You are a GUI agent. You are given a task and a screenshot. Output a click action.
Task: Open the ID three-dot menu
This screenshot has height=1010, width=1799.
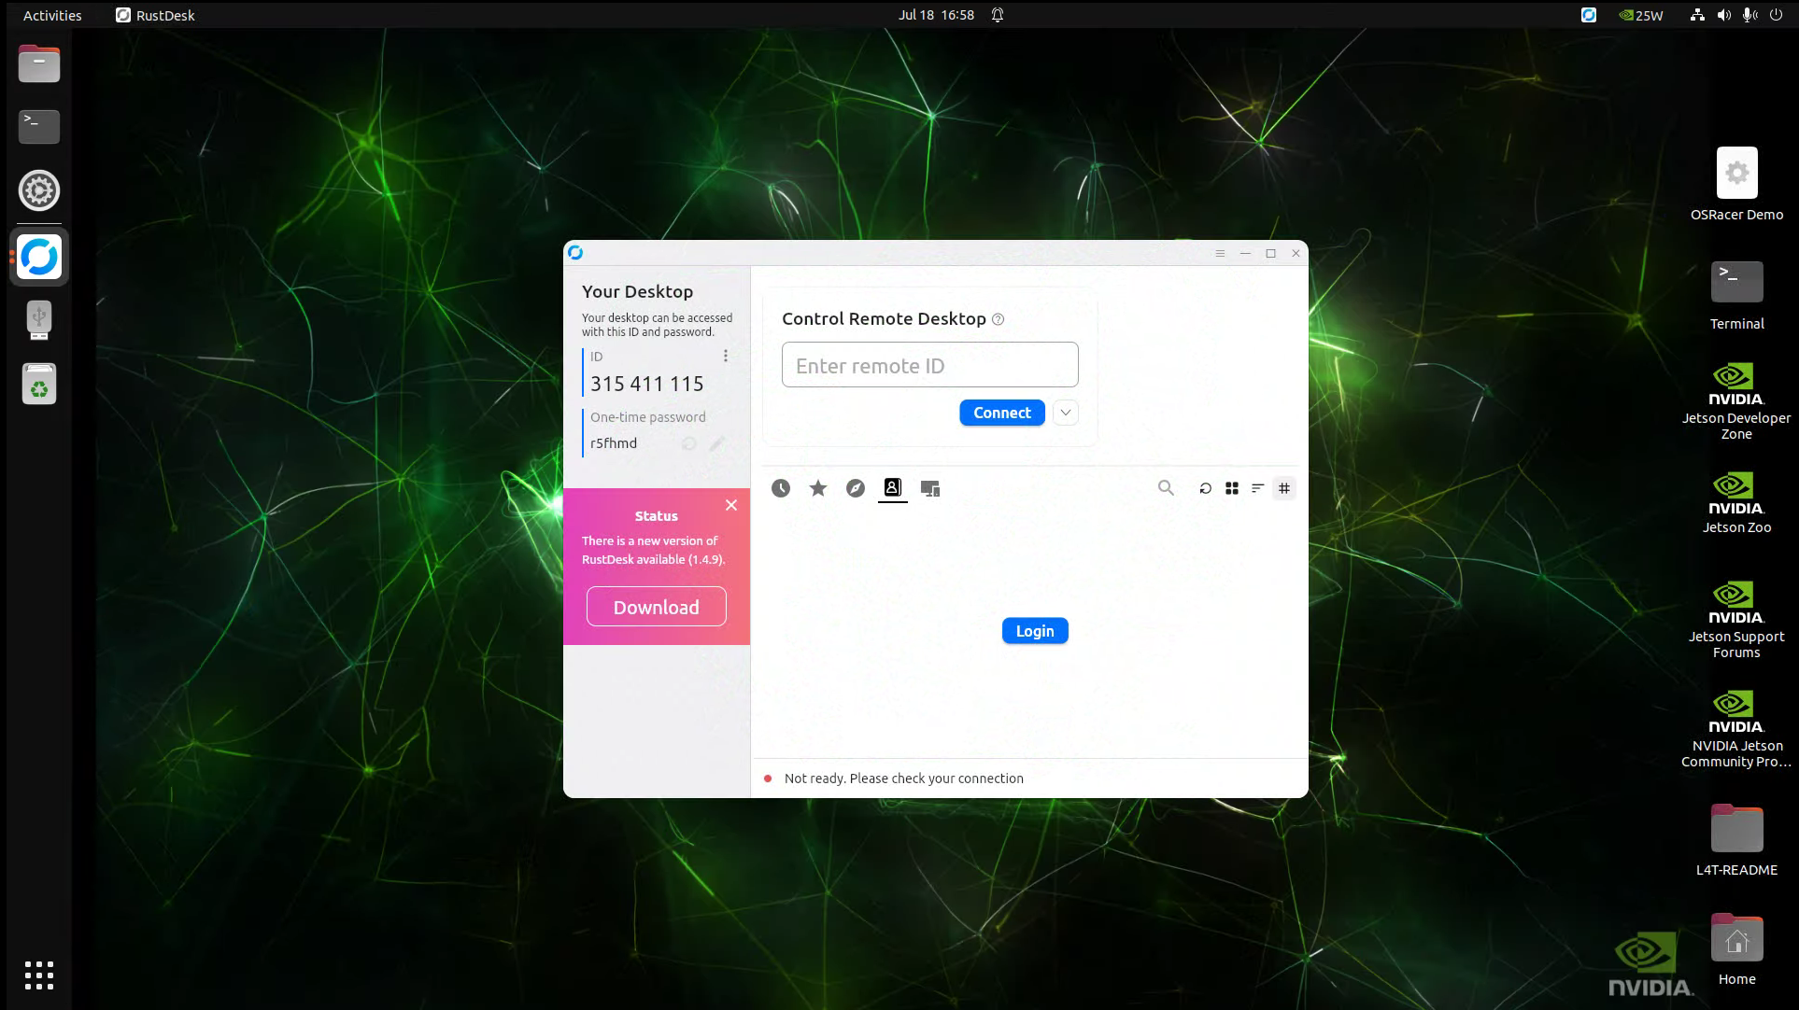click(726, 356)
